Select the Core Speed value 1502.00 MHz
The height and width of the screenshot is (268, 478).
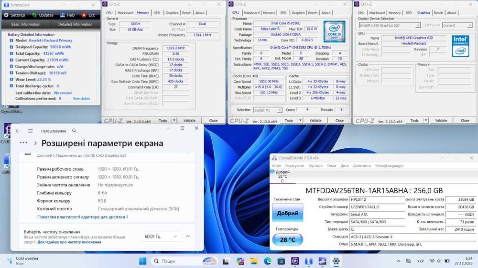click(x=269, y=82)
